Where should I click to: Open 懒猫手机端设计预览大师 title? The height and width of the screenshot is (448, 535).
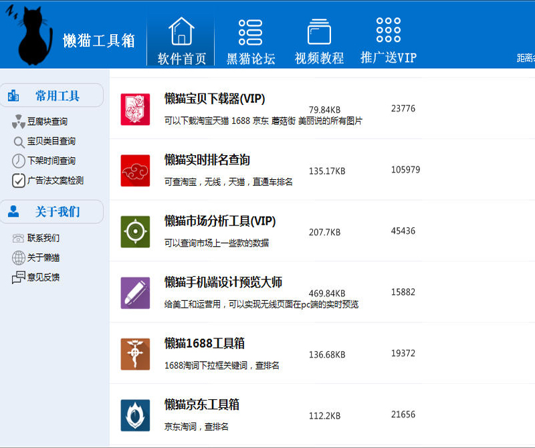(x=223, y=282)
